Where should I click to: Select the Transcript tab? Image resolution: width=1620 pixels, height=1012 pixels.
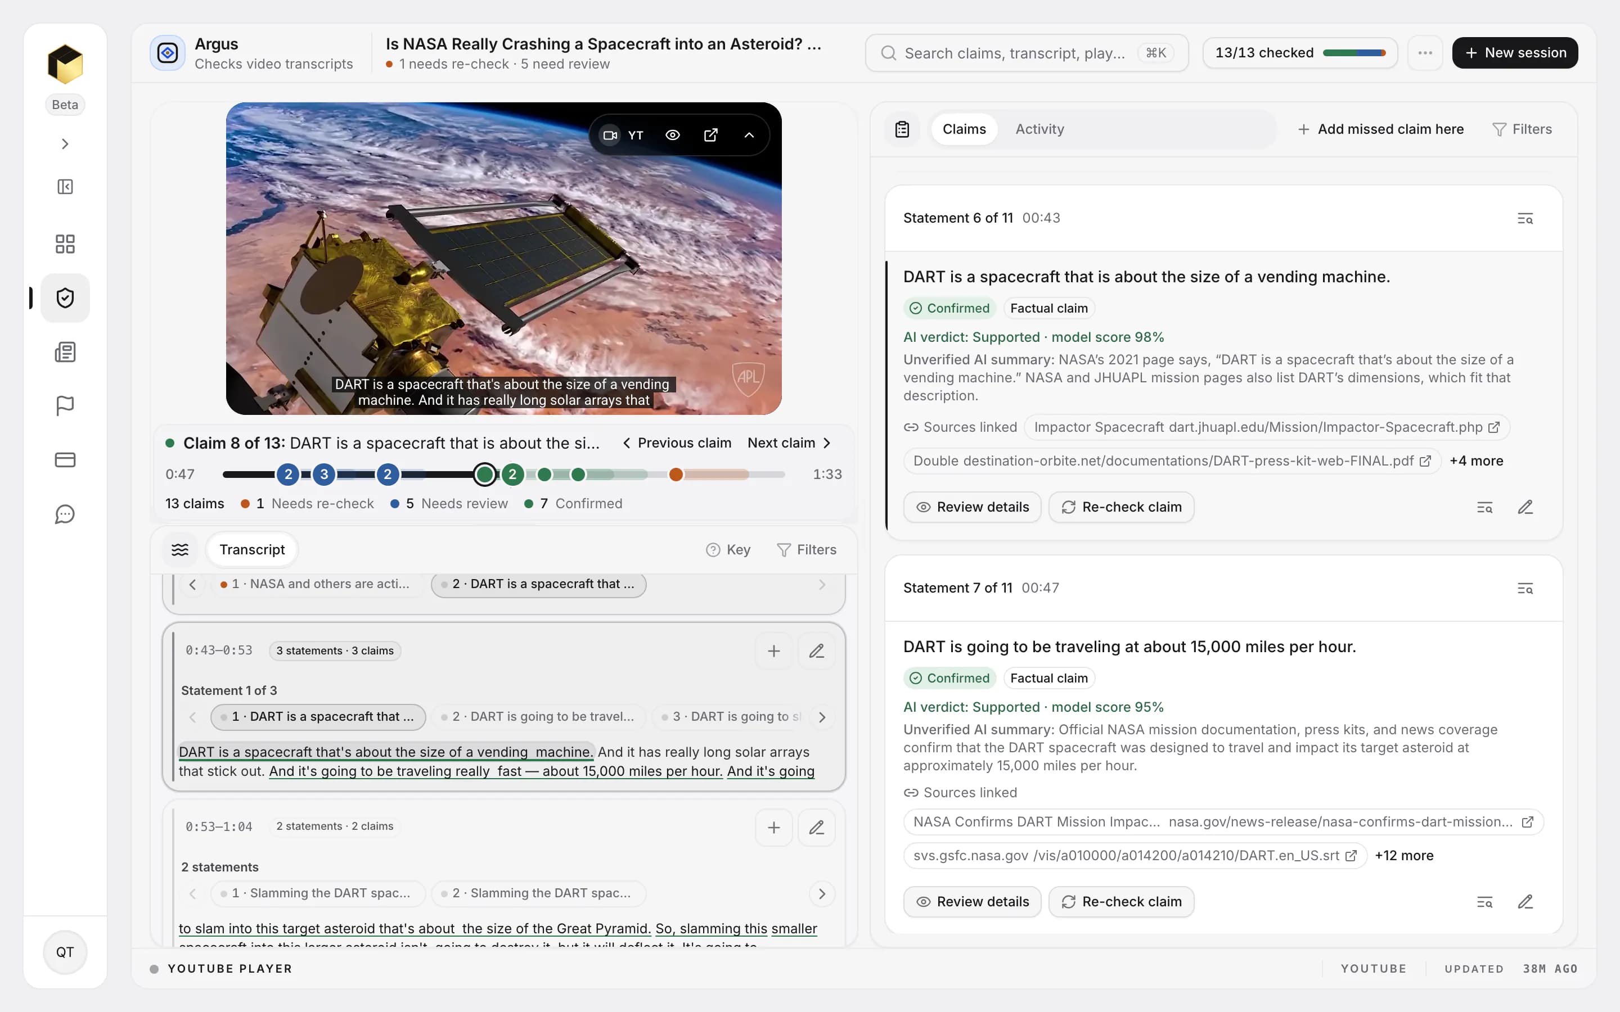(251, 550)
